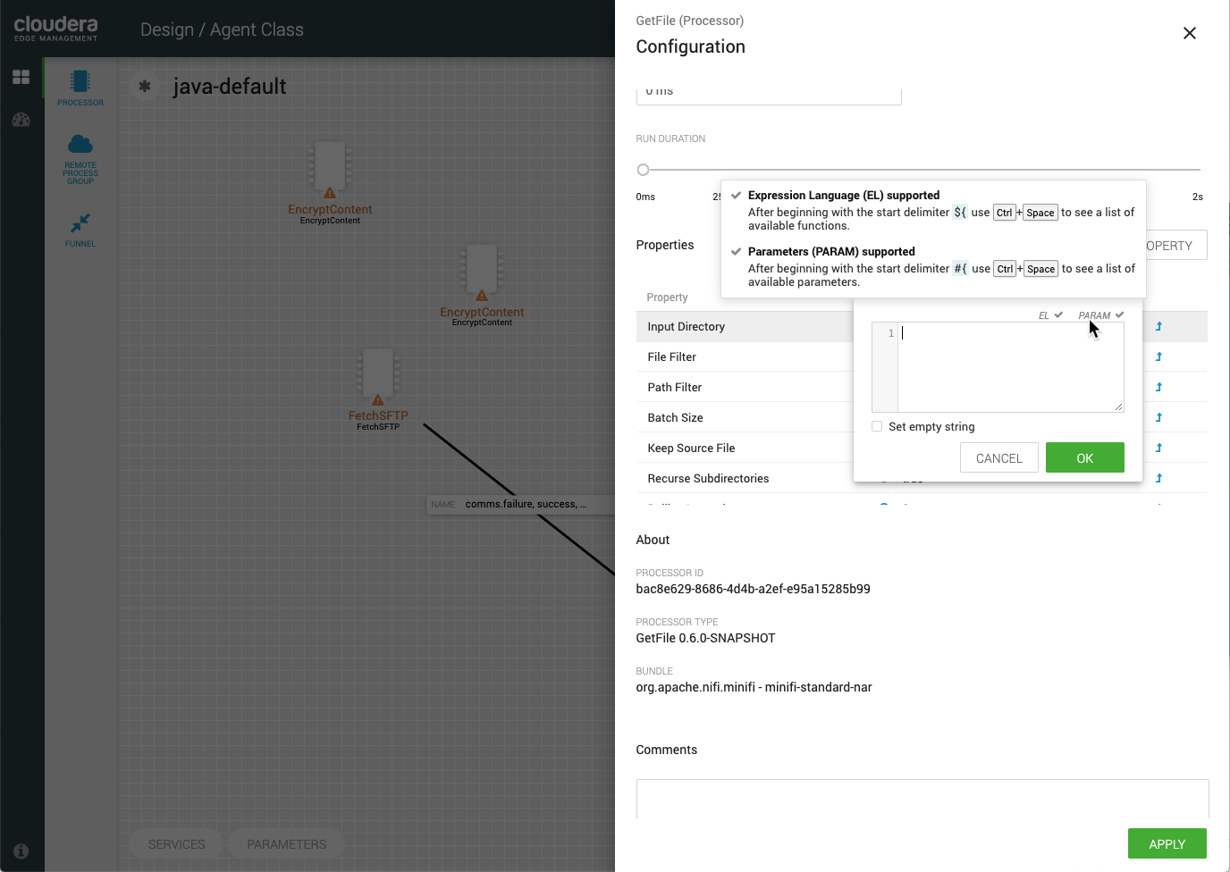Click the Property column header
Image resolution: width=1230 pixels, height=872 pixels.
pyautogui.click(x=667, y=298)
